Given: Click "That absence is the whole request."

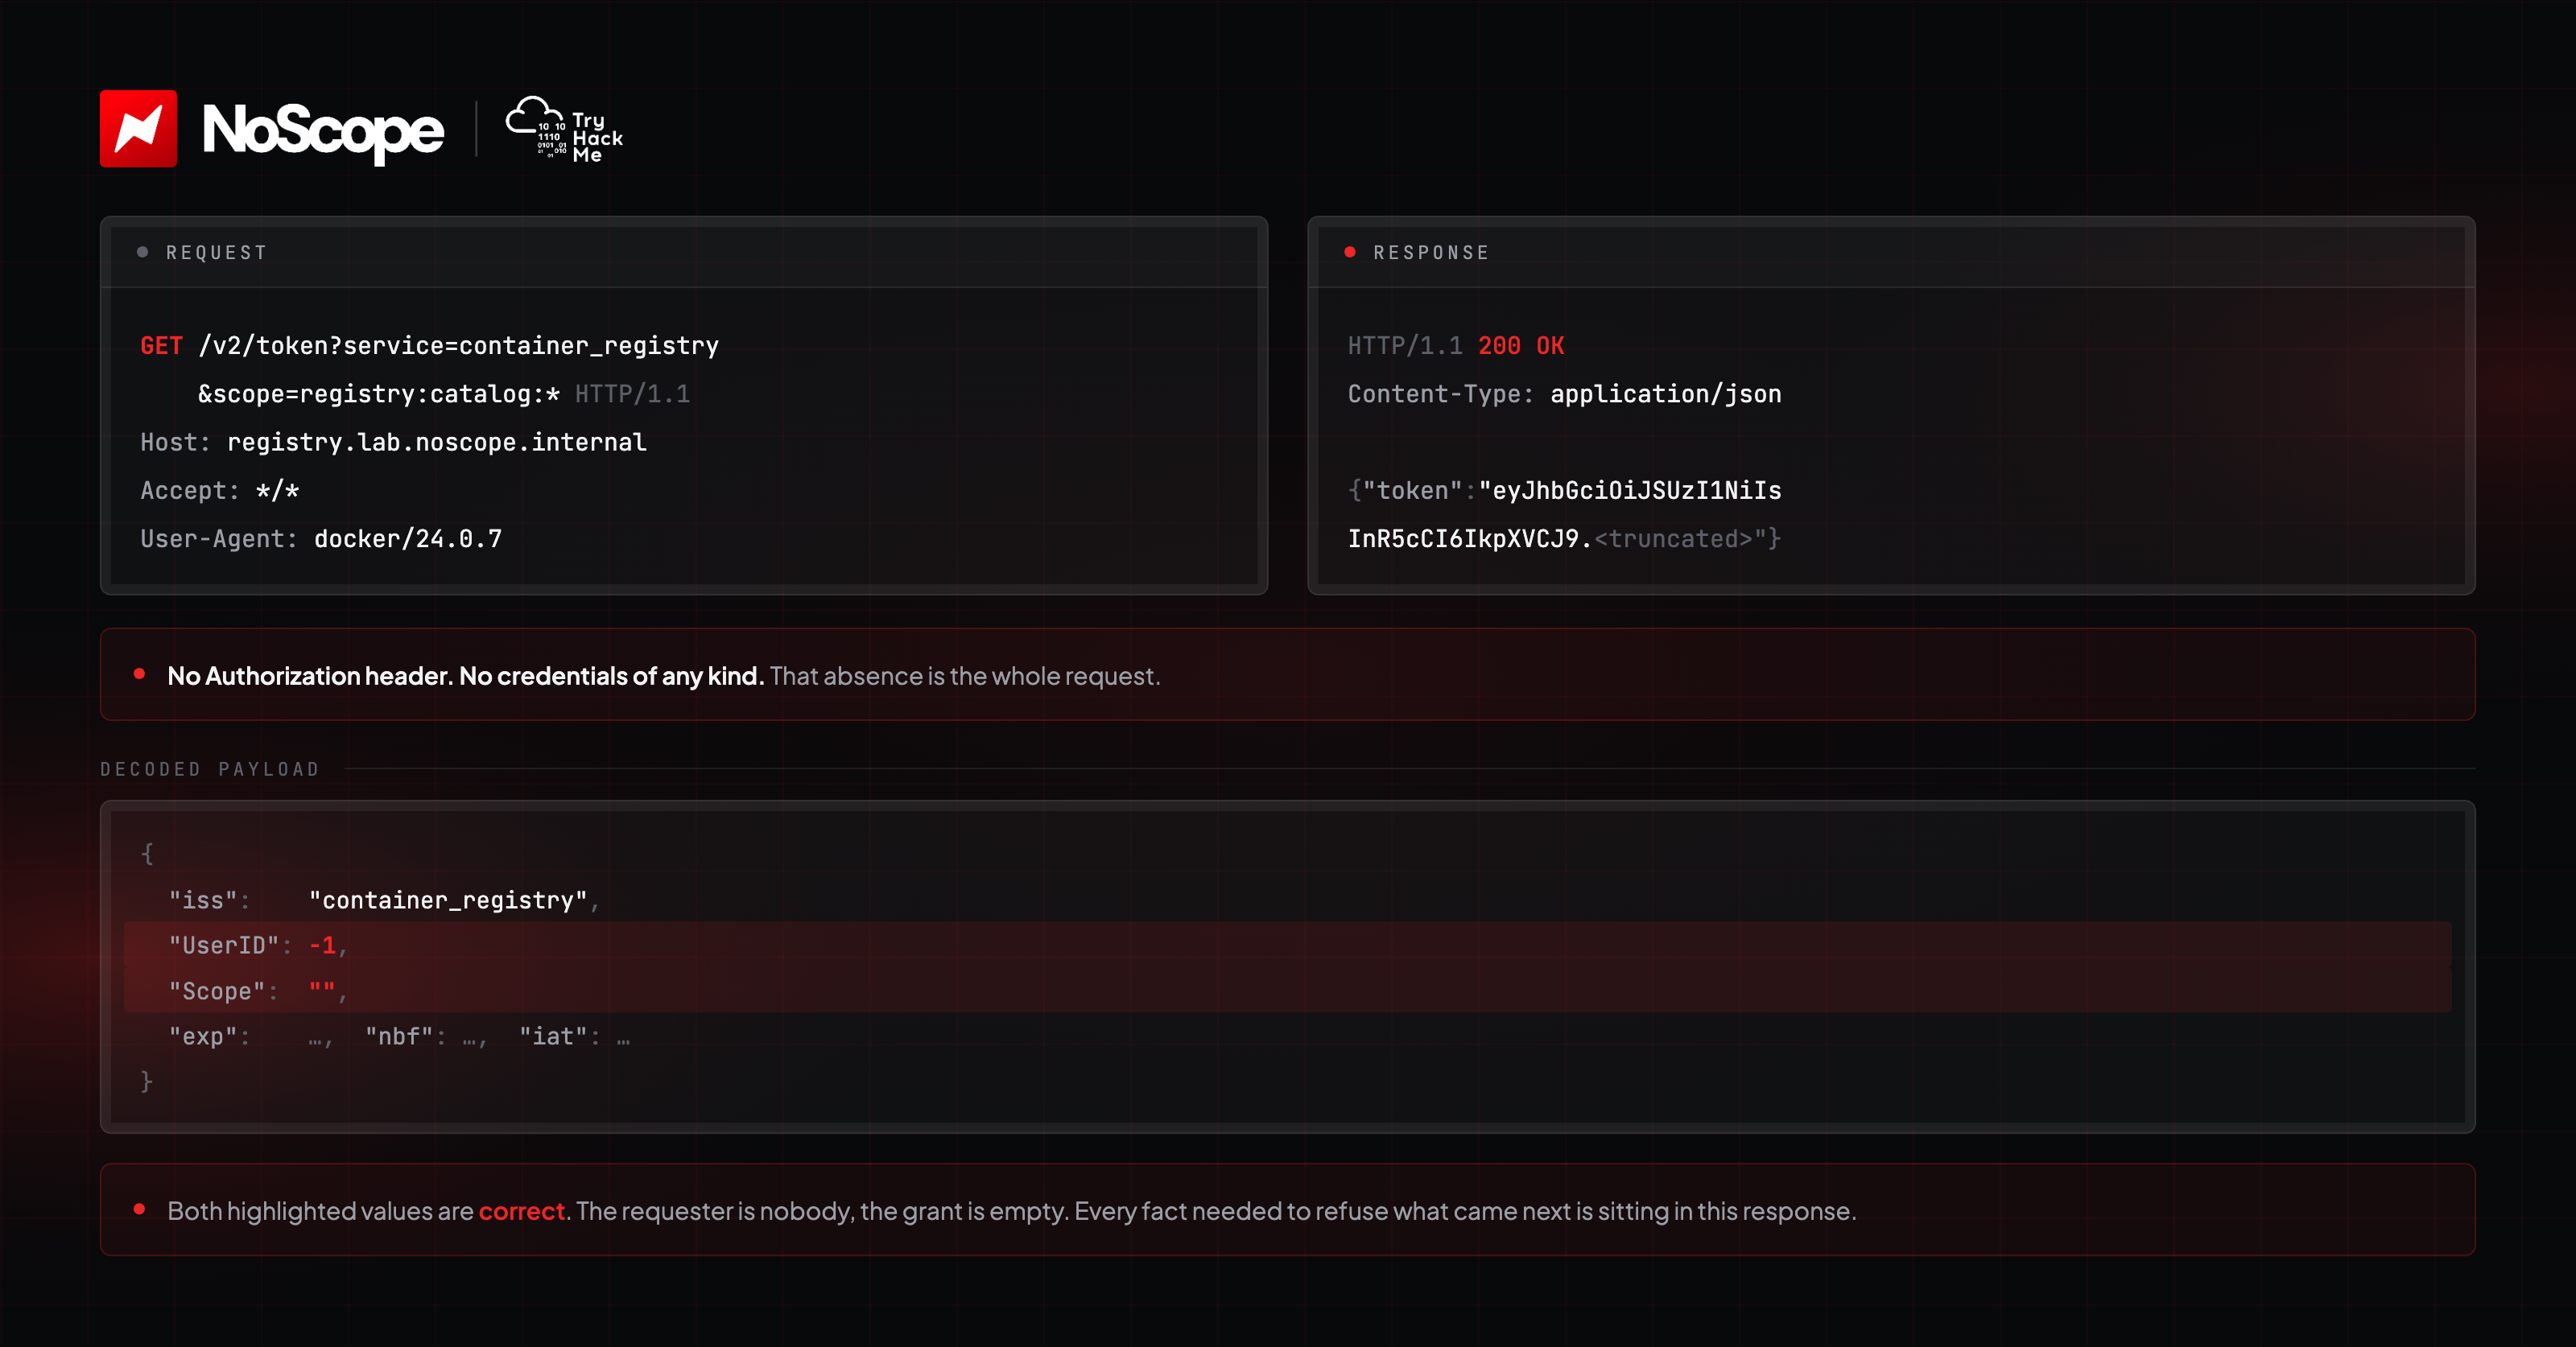Looking at the screenshot, I should pyautogui.click(x=965, y=677).
